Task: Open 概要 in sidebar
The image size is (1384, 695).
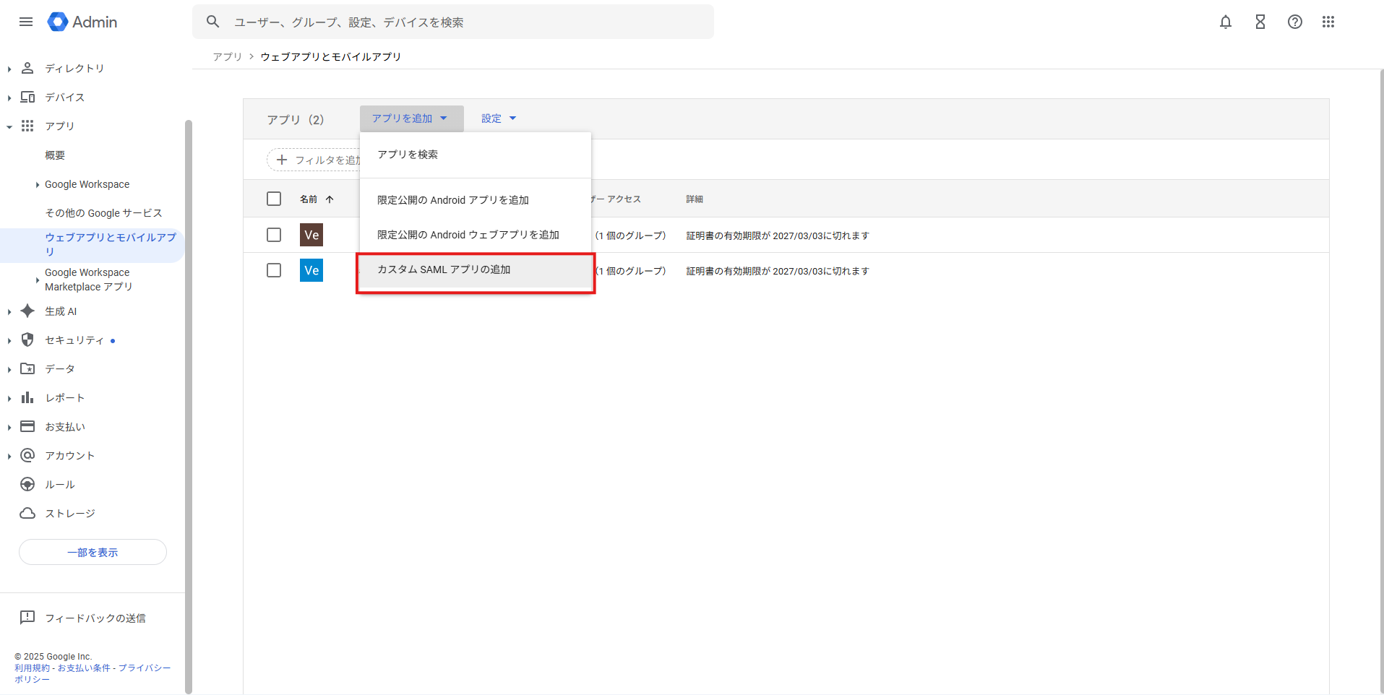Action: 55,155
